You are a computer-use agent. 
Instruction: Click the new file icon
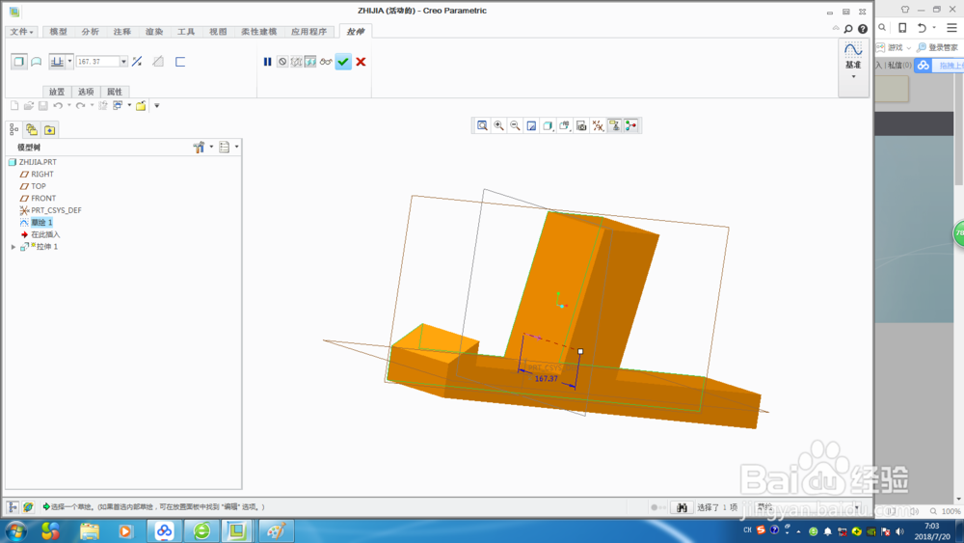pos(14,106)
